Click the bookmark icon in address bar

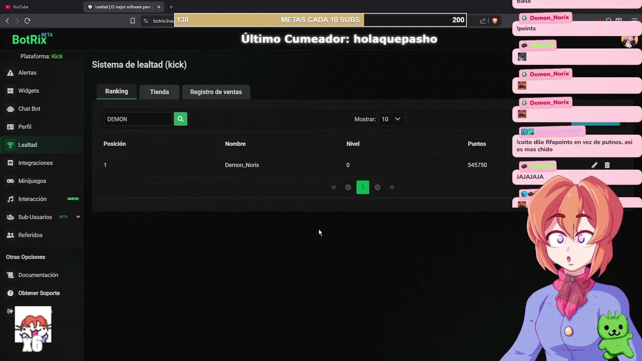132,21
